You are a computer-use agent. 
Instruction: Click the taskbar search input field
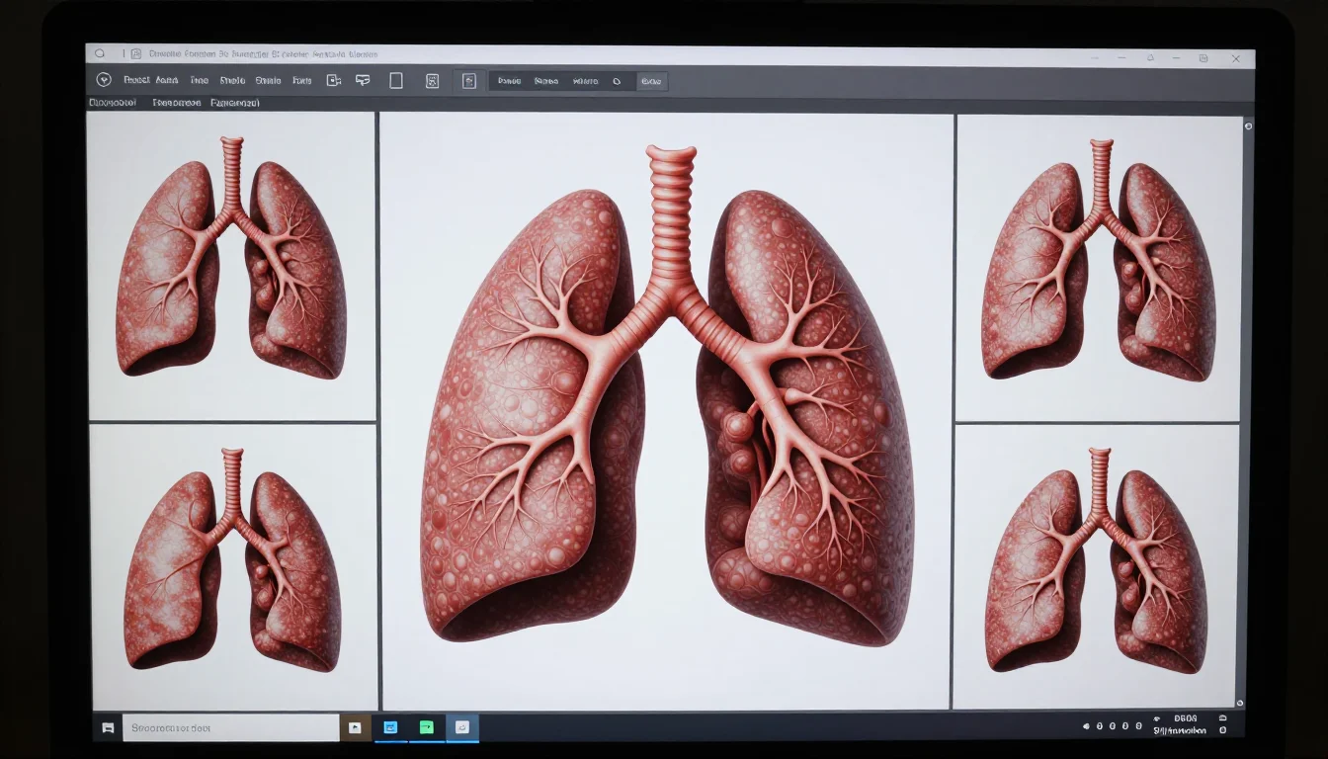(230, 727)
